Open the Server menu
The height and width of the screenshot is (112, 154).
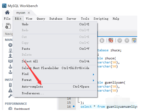71,19
